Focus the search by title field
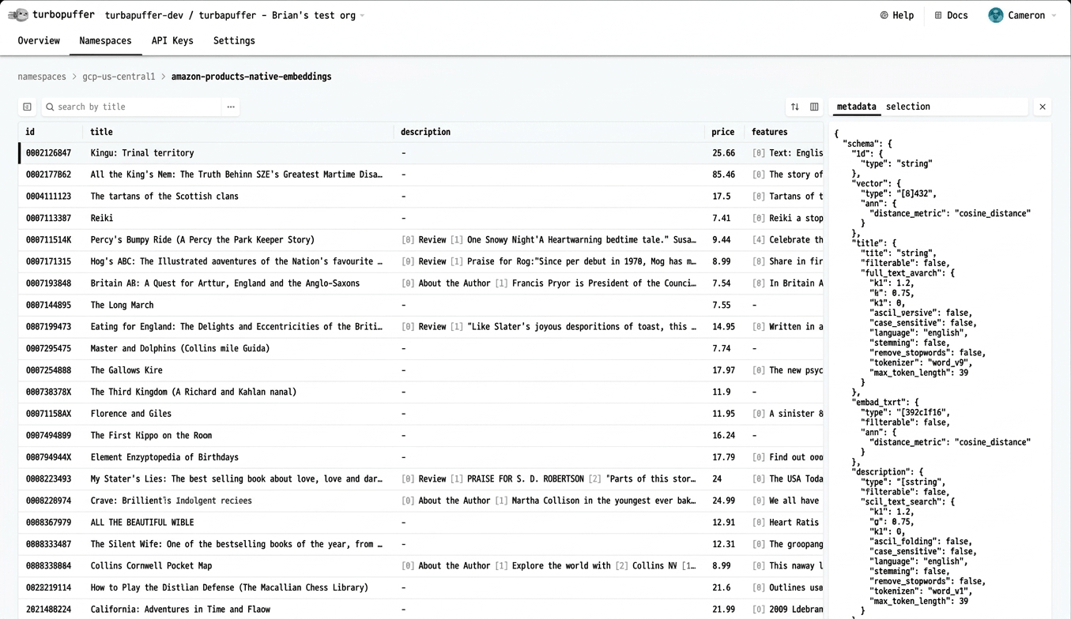1071x619 pixels. pos(130,107)
